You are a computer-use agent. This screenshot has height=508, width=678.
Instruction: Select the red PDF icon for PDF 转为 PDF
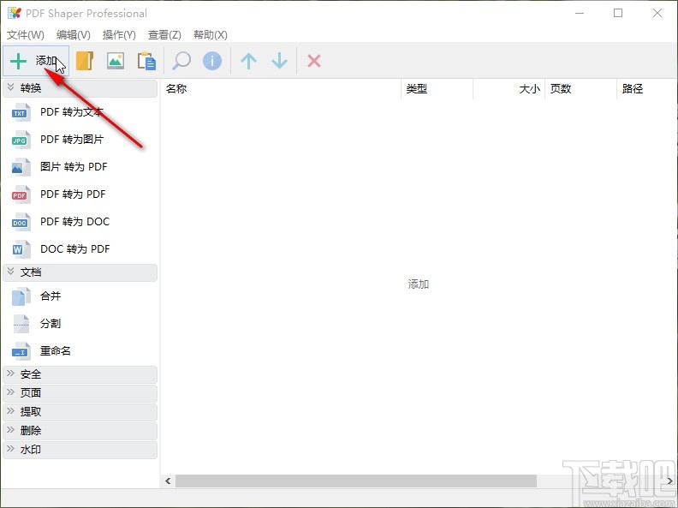pos(21,194)
